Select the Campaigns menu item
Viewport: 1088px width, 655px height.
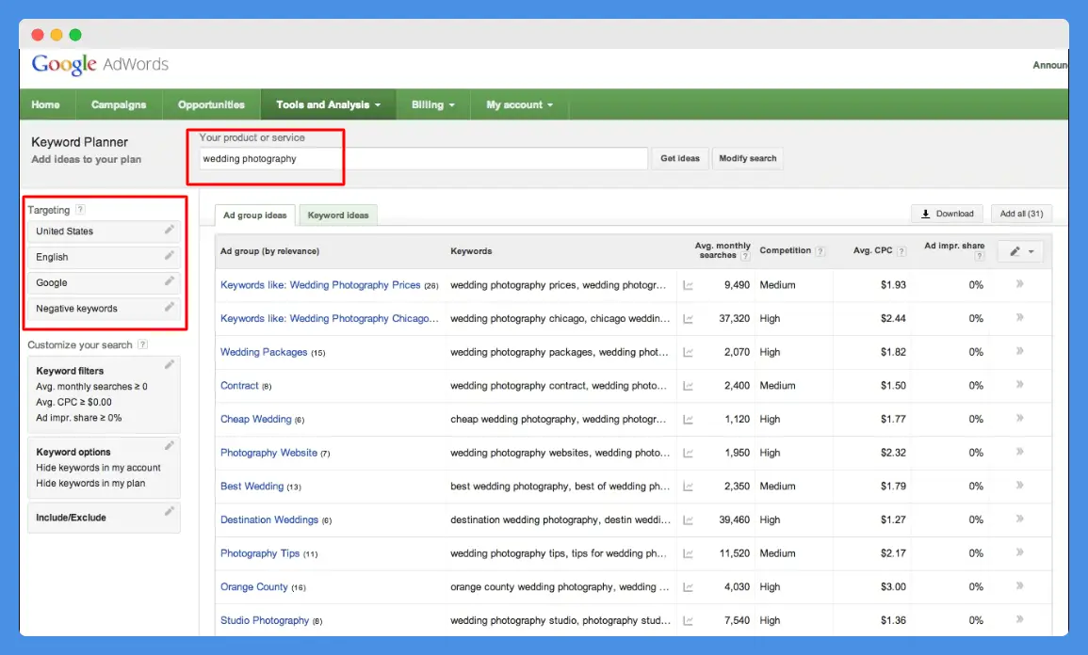(x=119, y=104)
